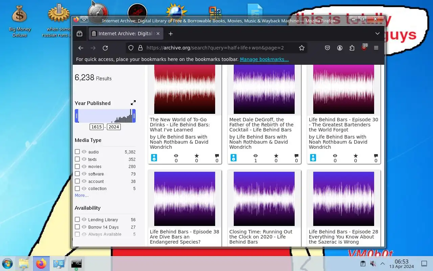Click the shield tracking protection icon
The height and width of the screenshot is (271, 433).
point(131,48)
